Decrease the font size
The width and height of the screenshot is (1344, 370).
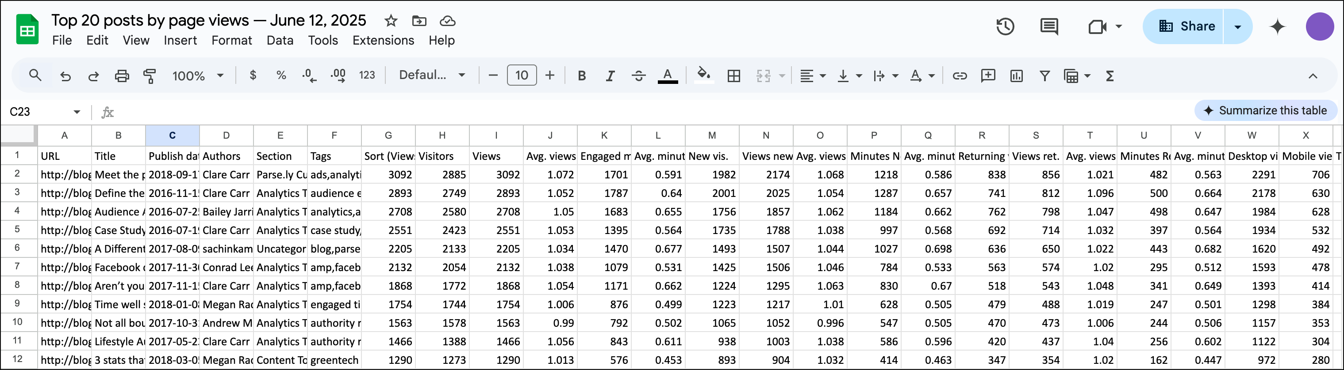click(x=492, y=76)
